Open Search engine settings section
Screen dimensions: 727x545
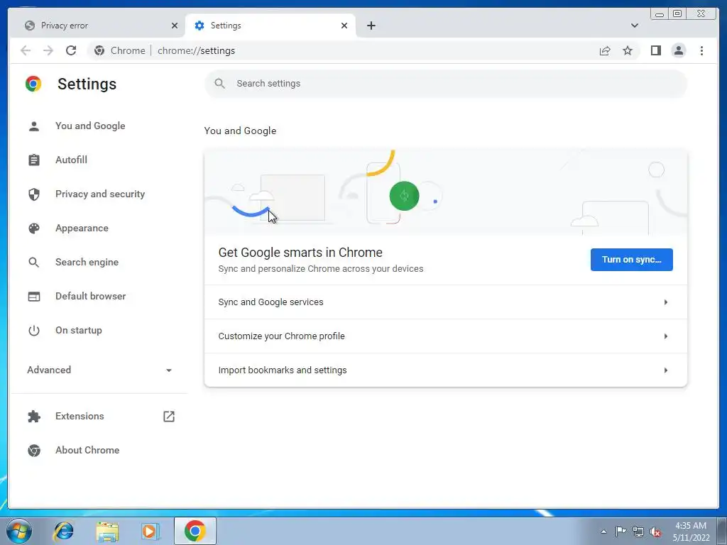(x=87, y=263)
